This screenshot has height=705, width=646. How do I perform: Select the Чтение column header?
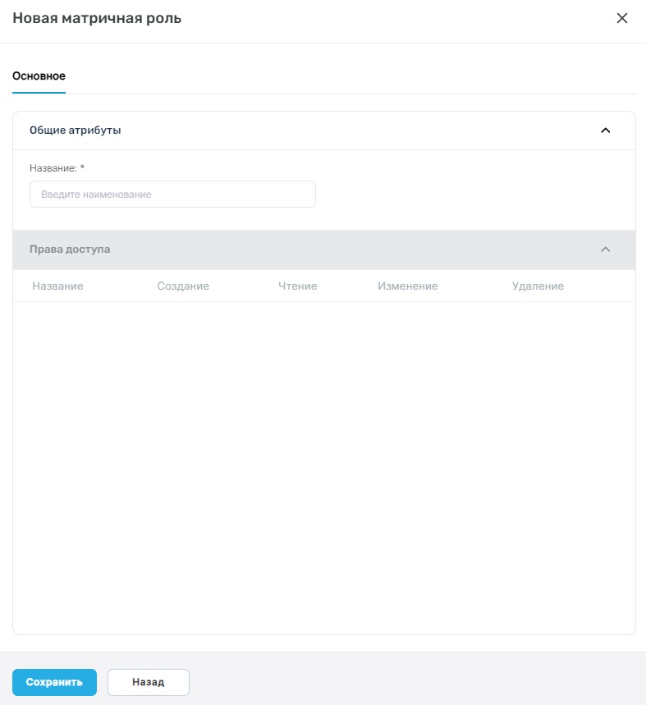pyautogui.click(x=298, y=286)
